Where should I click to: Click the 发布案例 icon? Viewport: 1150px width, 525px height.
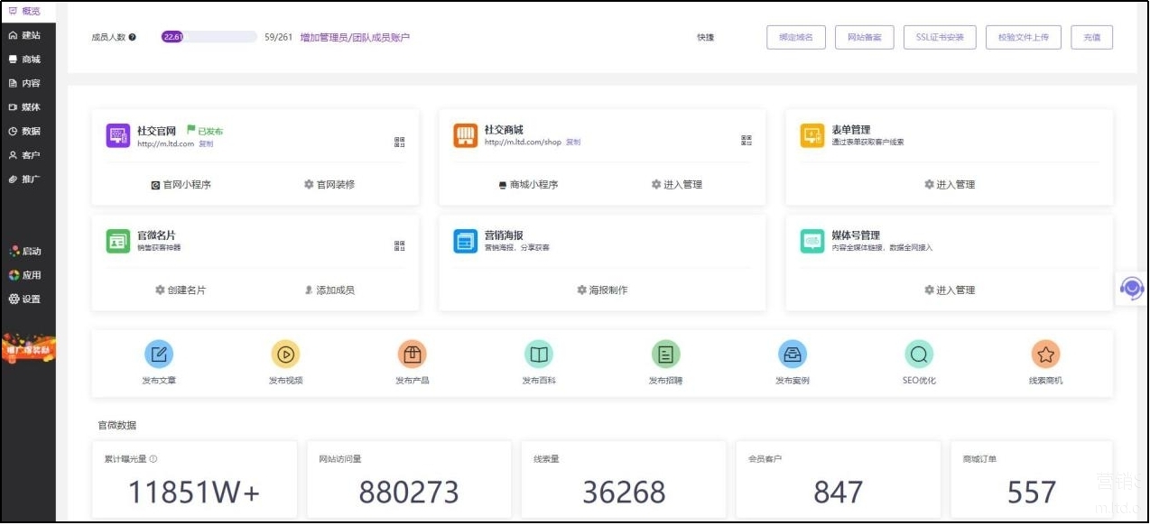pos(793,355)
